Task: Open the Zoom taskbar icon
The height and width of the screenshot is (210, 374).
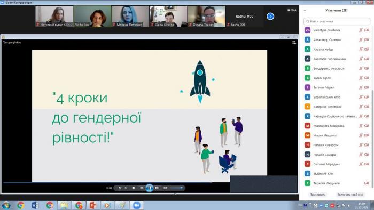Action: coord(136,205)
